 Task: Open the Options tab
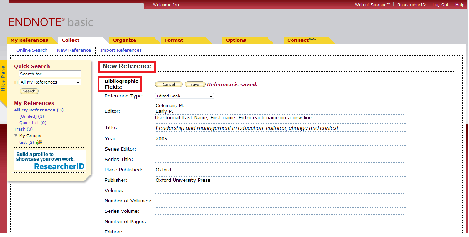(x=236, y=40)
